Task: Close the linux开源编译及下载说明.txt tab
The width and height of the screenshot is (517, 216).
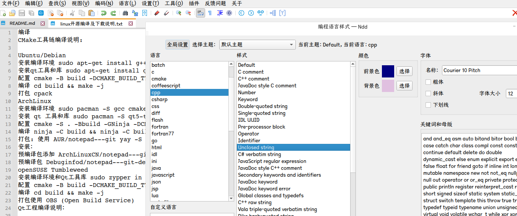Action: click(130, 24)
